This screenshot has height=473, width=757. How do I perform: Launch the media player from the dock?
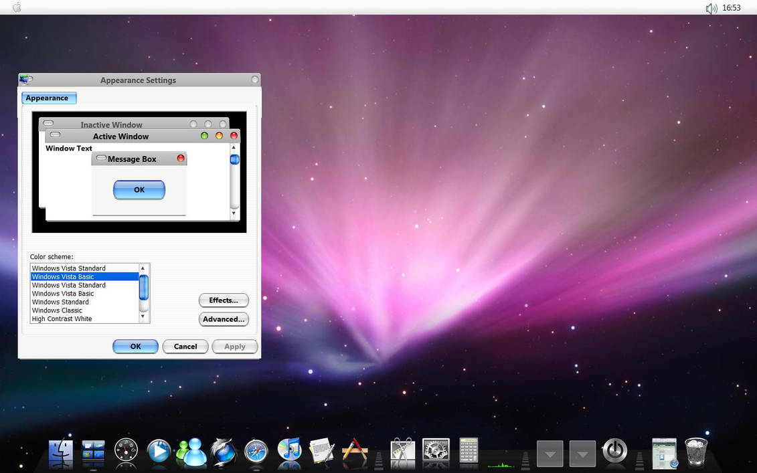pyautogui.click(x=159, y=452)
